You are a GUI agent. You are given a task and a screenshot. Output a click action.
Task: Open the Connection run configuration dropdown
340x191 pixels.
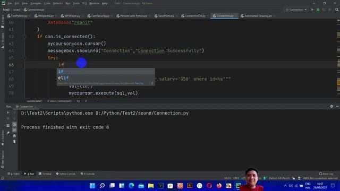(x=296, y=10)
